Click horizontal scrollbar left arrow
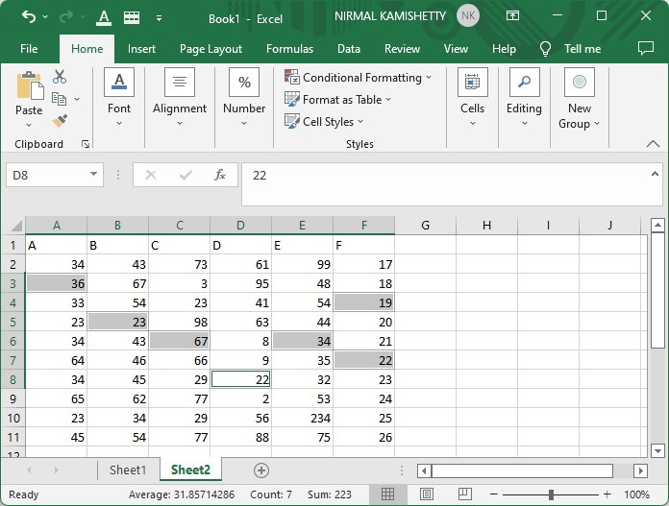Screen dimensions: 669x506 424,471
